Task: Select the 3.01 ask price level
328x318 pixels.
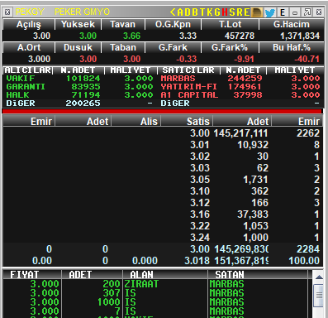Action: (x=163, y=145)
